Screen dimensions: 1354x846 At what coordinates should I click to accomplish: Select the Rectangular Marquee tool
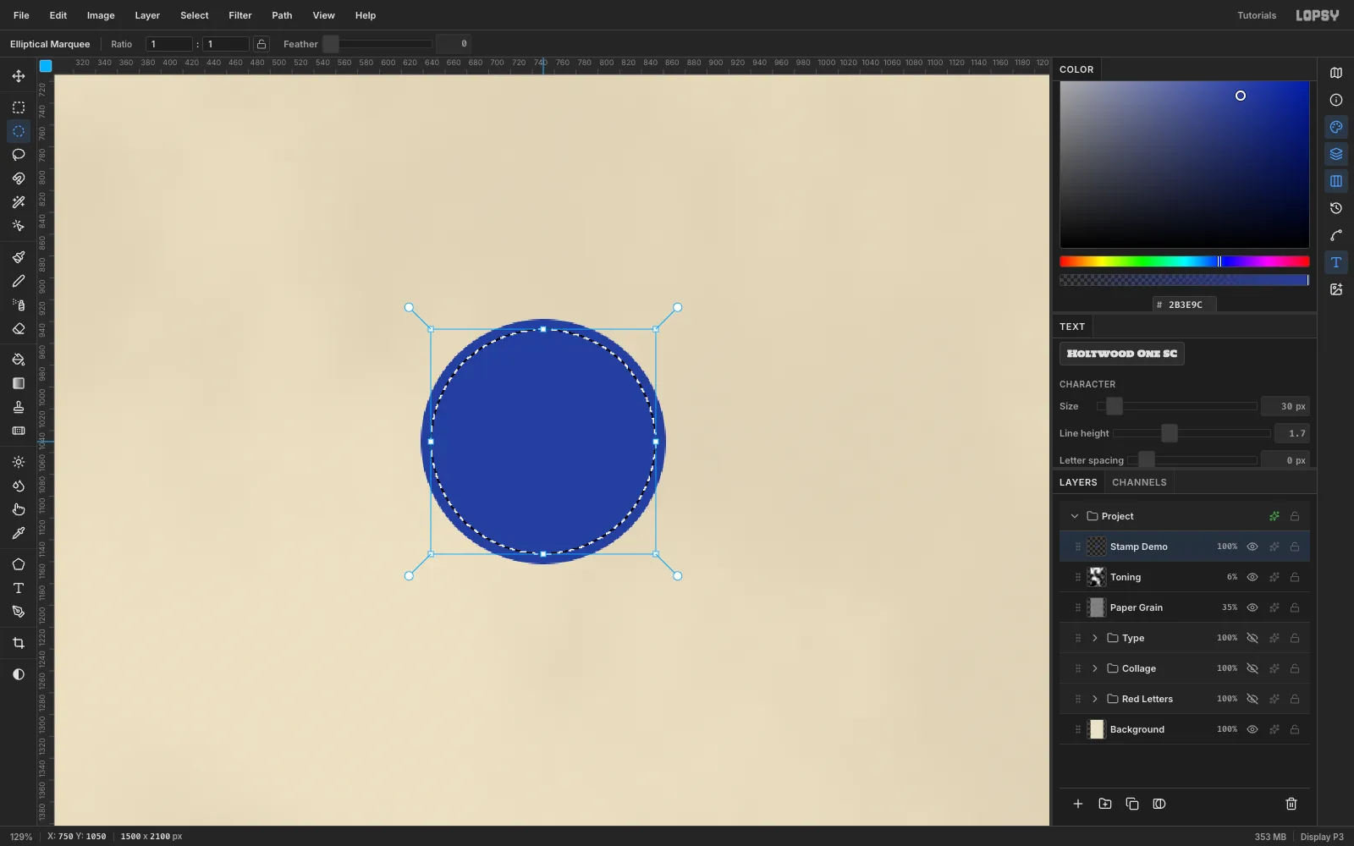19,107
